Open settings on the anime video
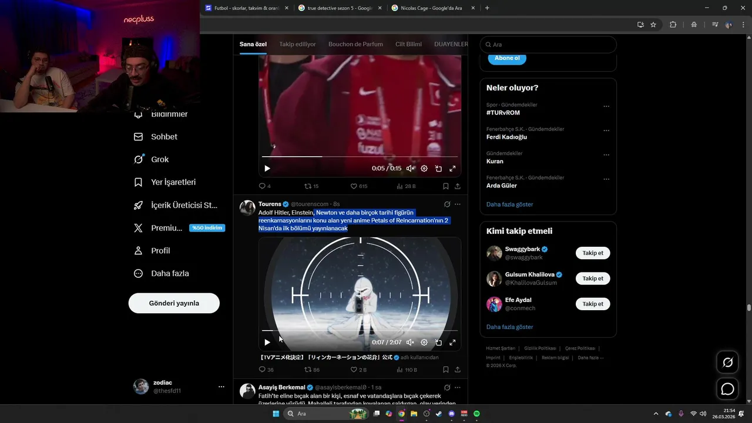 click(x=424, y=343)
